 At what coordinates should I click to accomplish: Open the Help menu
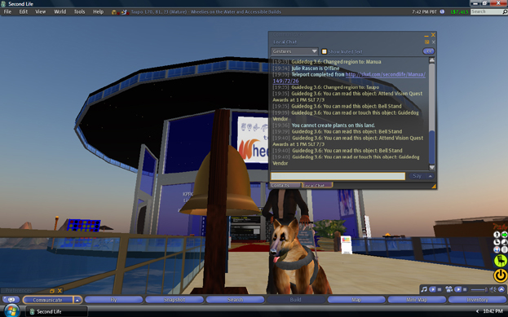pos(98,11)
